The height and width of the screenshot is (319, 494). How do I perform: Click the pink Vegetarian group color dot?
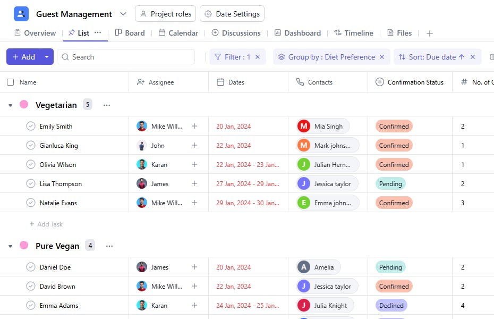[24, 105]
